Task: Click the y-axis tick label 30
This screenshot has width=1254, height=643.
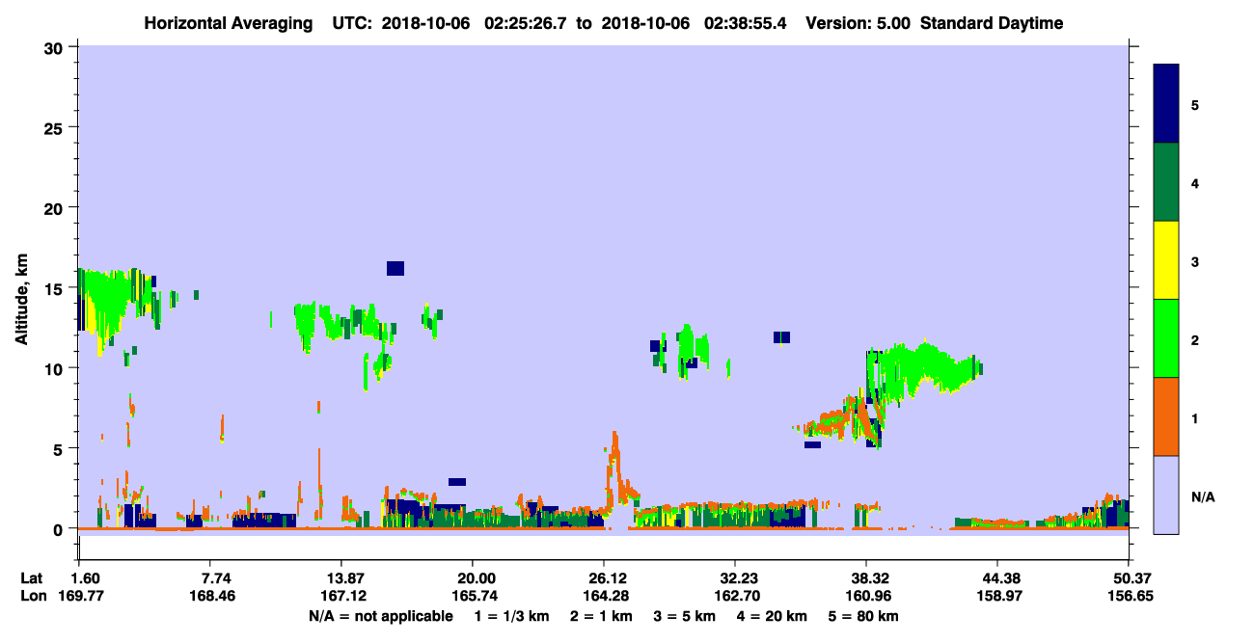Action: 55,47
